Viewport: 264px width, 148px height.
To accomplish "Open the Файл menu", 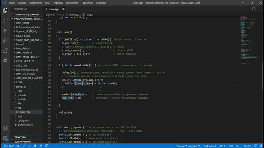I will tap(12, 3).
